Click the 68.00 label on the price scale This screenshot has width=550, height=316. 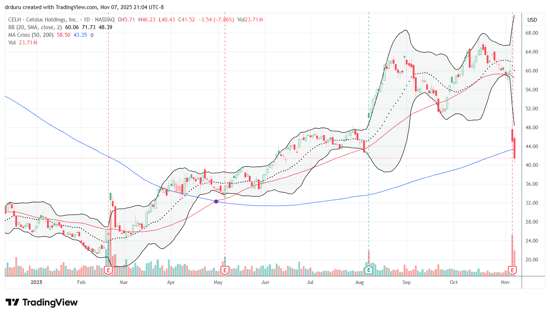532,33
